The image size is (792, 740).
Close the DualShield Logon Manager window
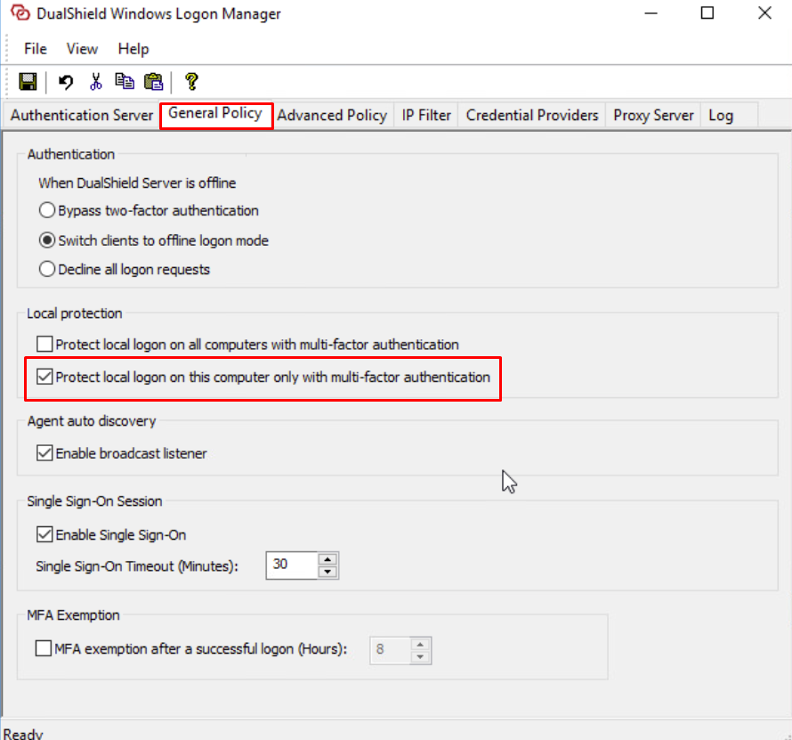(764, 12)
